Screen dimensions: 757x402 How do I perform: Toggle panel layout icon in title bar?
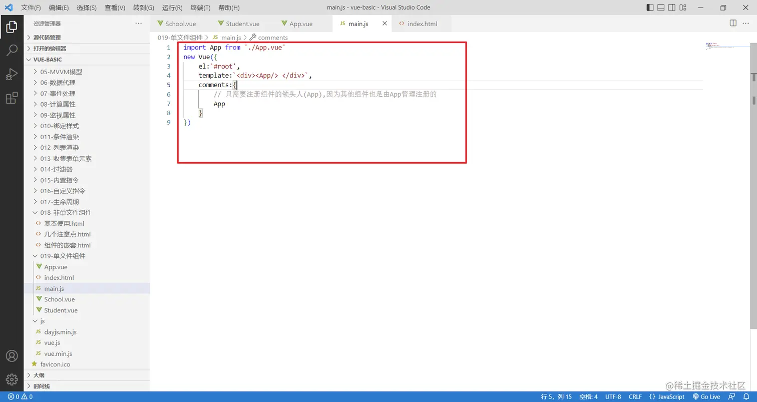(x=661, y=8)
